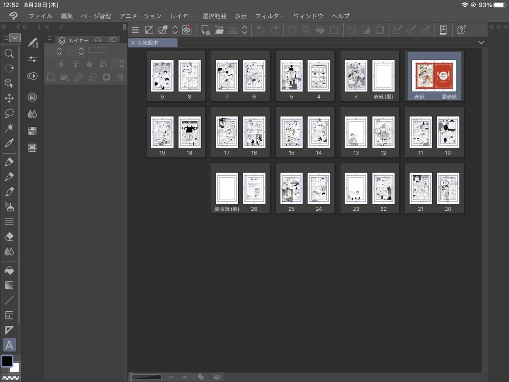Open the Tool Property sliders palette

tap(33, 59)
